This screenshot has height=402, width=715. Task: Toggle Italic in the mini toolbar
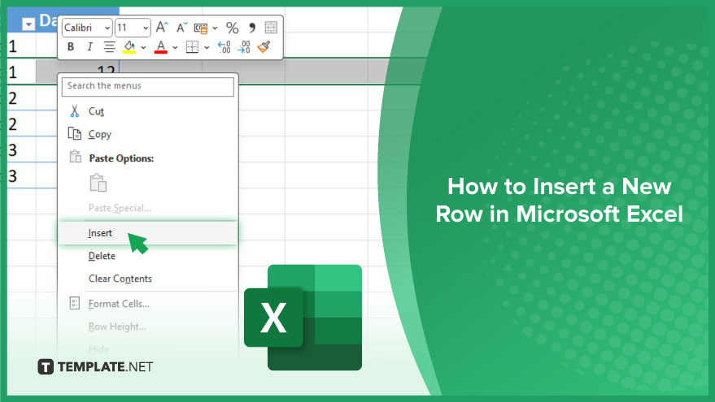click(x=89, y=47)
